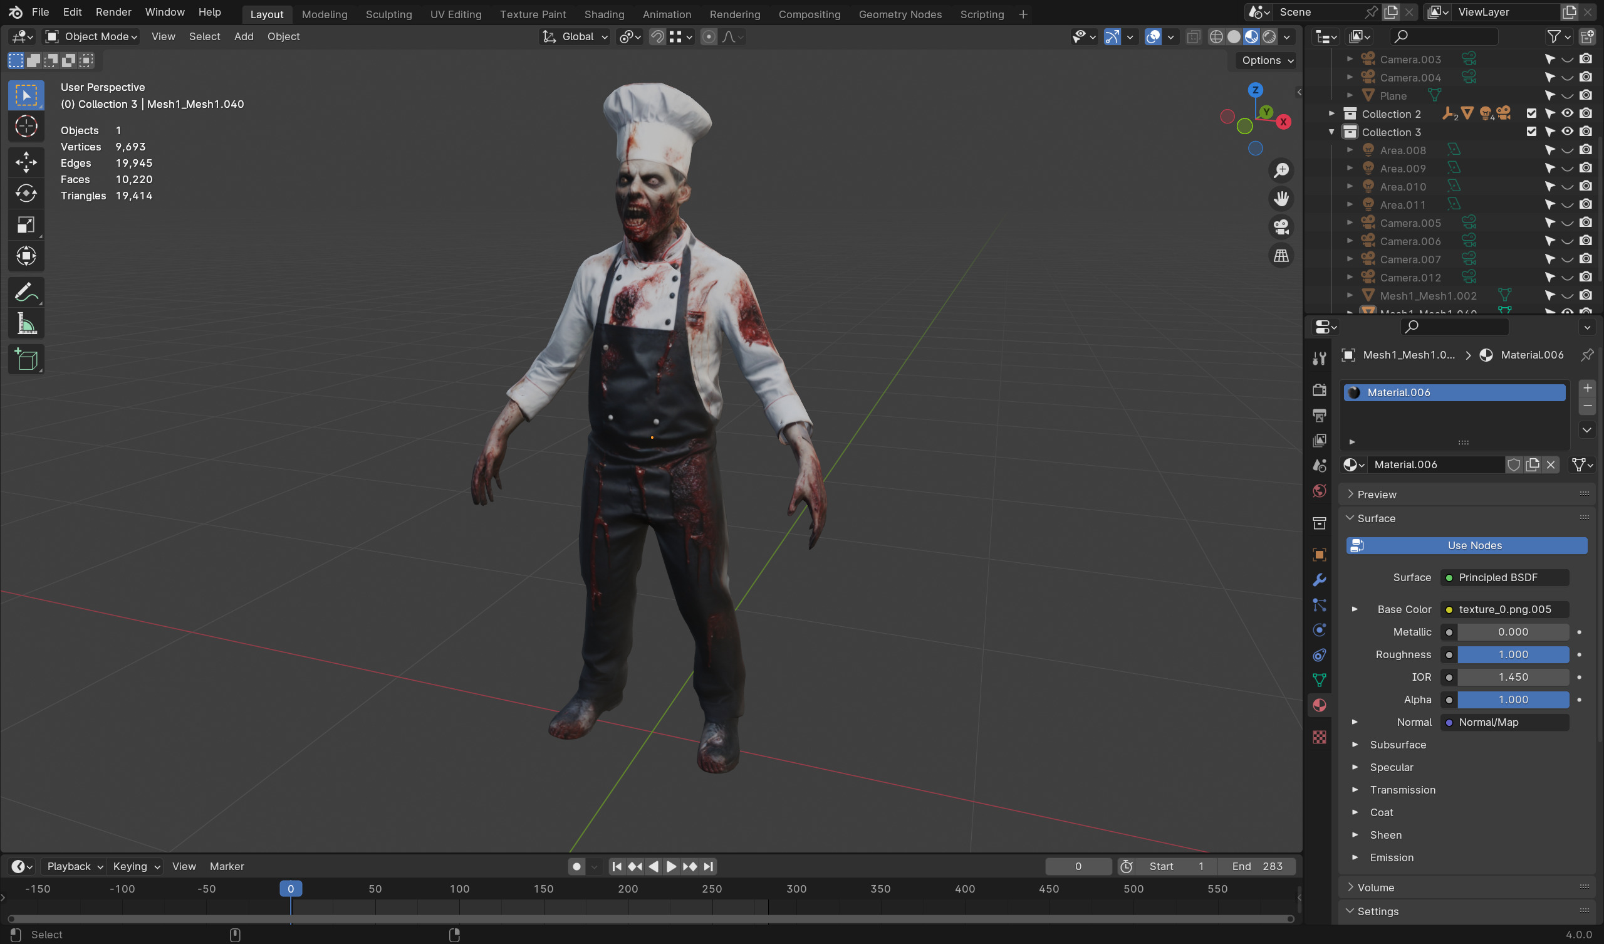Switch to wireframe viewport shading
Screen dimensions: 1604x944
tap(1216, 37)
